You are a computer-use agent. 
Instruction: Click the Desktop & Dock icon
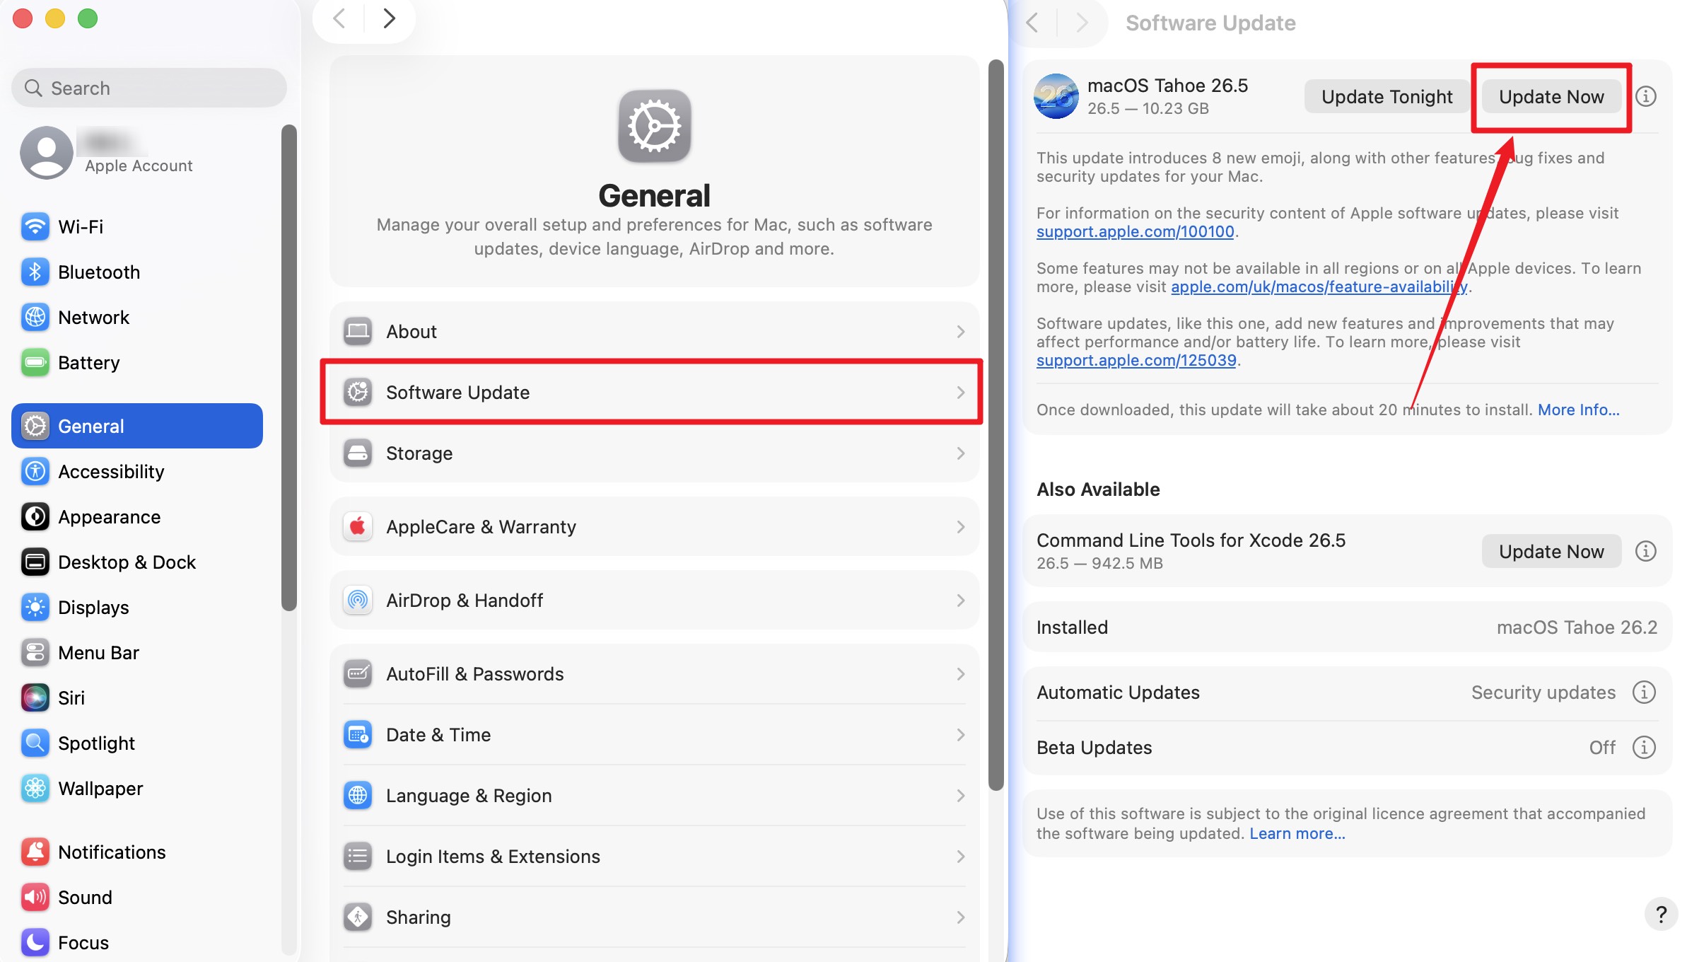coord(35,562)
